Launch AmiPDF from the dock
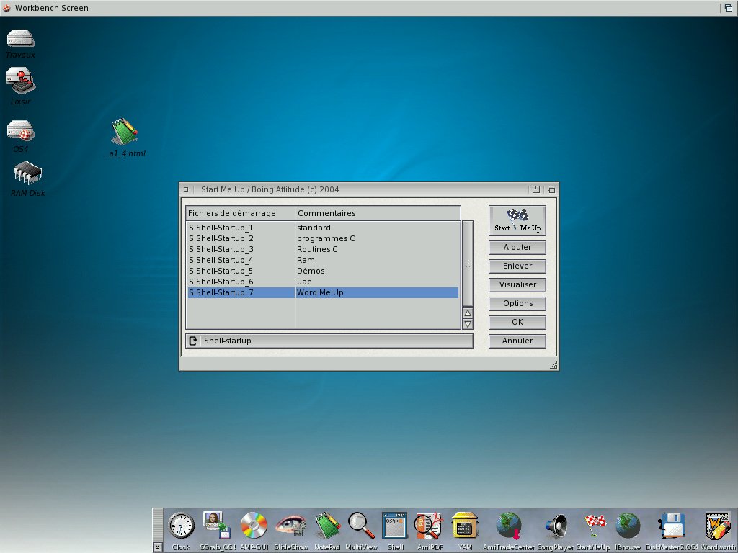Screen dimensions: 738x553 (x=429, y=526)
